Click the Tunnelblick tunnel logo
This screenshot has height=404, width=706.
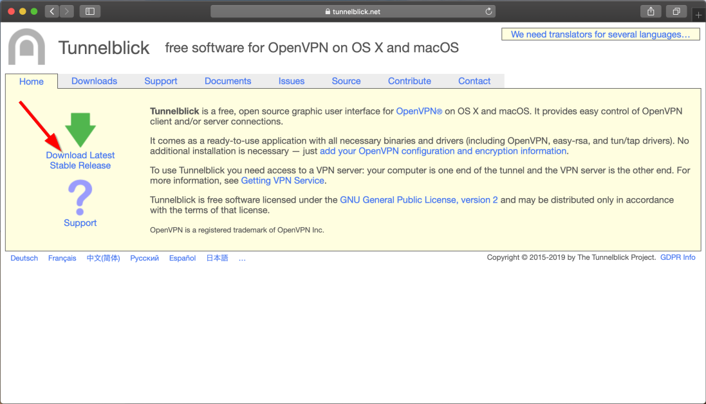[26, 47]
